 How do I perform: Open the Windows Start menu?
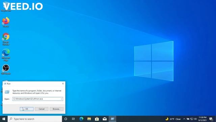pyautogui.click(x=4, y=119)
